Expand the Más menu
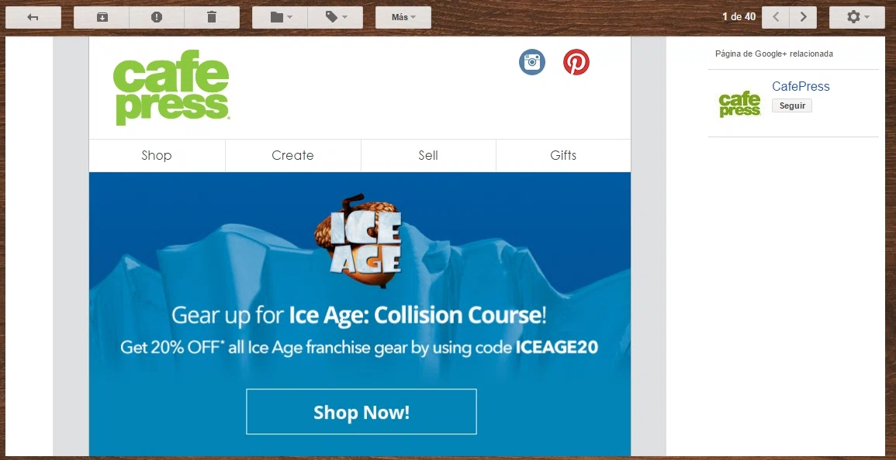The height and width of the screenshot is (460, 896). tap(403, 17)
